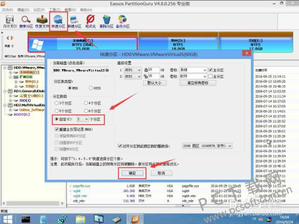
Task: Select ISO(I) in the disk tree
Action: (25, 100)
